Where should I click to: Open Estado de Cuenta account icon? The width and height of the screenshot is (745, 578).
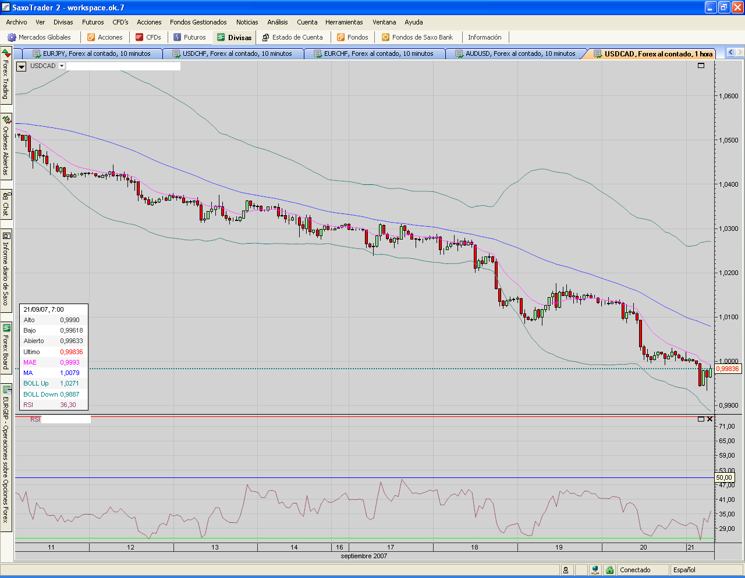pos(266,37)
